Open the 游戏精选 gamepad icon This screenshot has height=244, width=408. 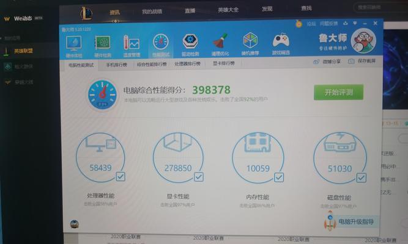click(281, 40)
